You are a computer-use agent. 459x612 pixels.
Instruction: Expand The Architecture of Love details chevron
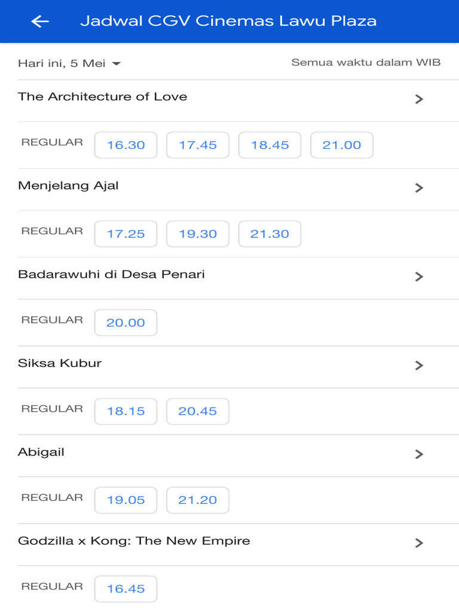pos(419,99)
